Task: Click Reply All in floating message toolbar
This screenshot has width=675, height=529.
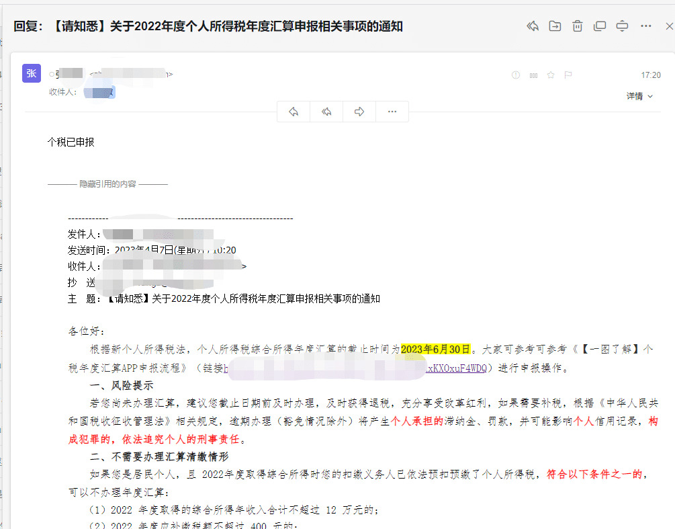Action: [x=326, y=112]
